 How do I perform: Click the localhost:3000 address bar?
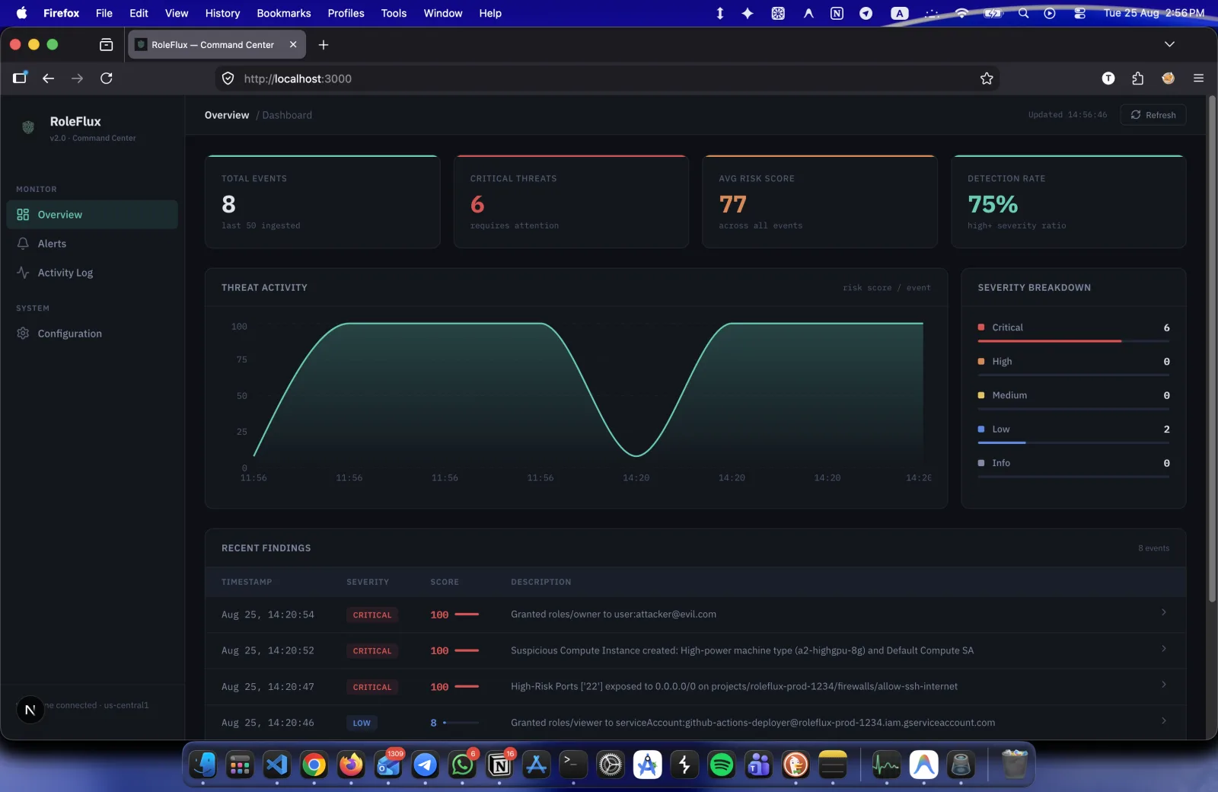point(607,78)
